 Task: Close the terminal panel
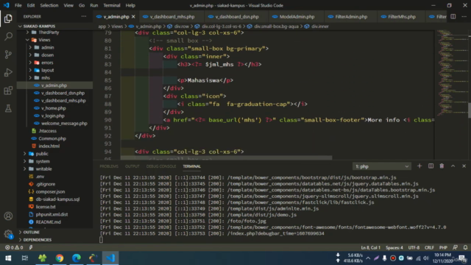point(464,166)
